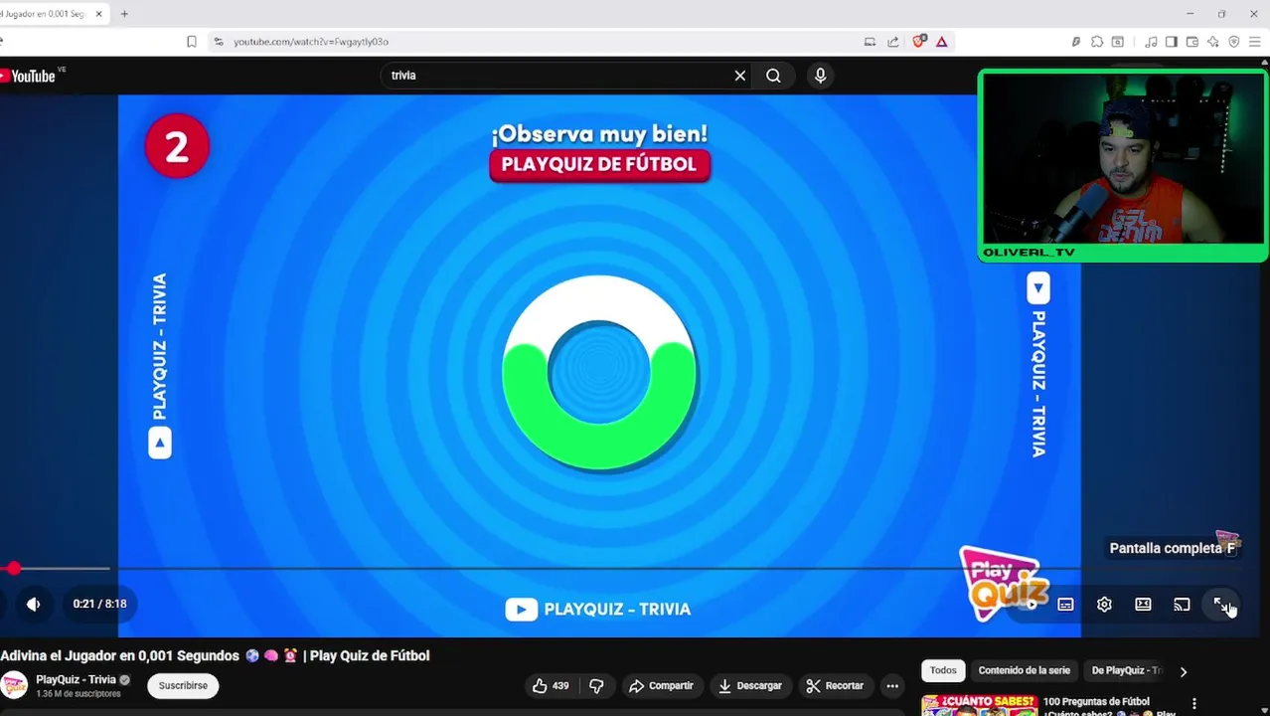
Task: Open a new browser tab
Action: coord(124,14)
